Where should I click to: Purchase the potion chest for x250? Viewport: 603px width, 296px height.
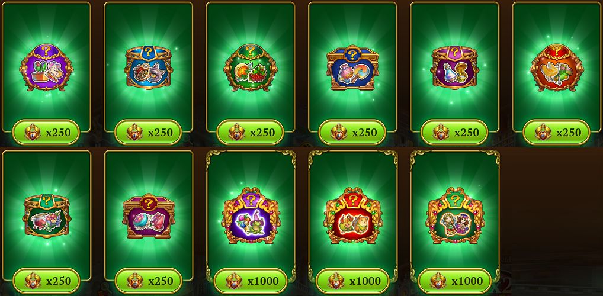tap(454, 132)
